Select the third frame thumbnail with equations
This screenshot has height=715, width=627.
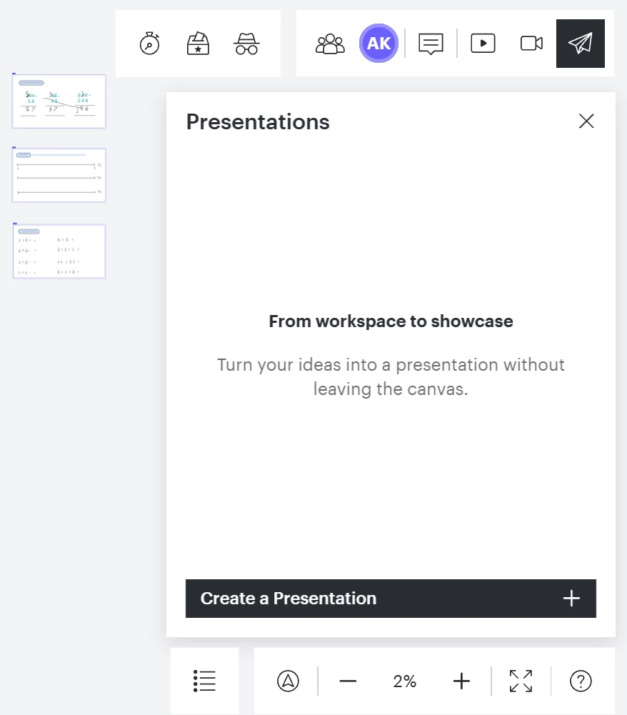tap(59, 251)
